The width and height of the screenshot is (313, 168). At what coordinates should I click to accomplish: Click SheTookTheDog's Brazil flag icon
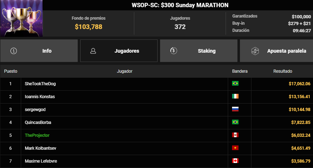(235, 83)
